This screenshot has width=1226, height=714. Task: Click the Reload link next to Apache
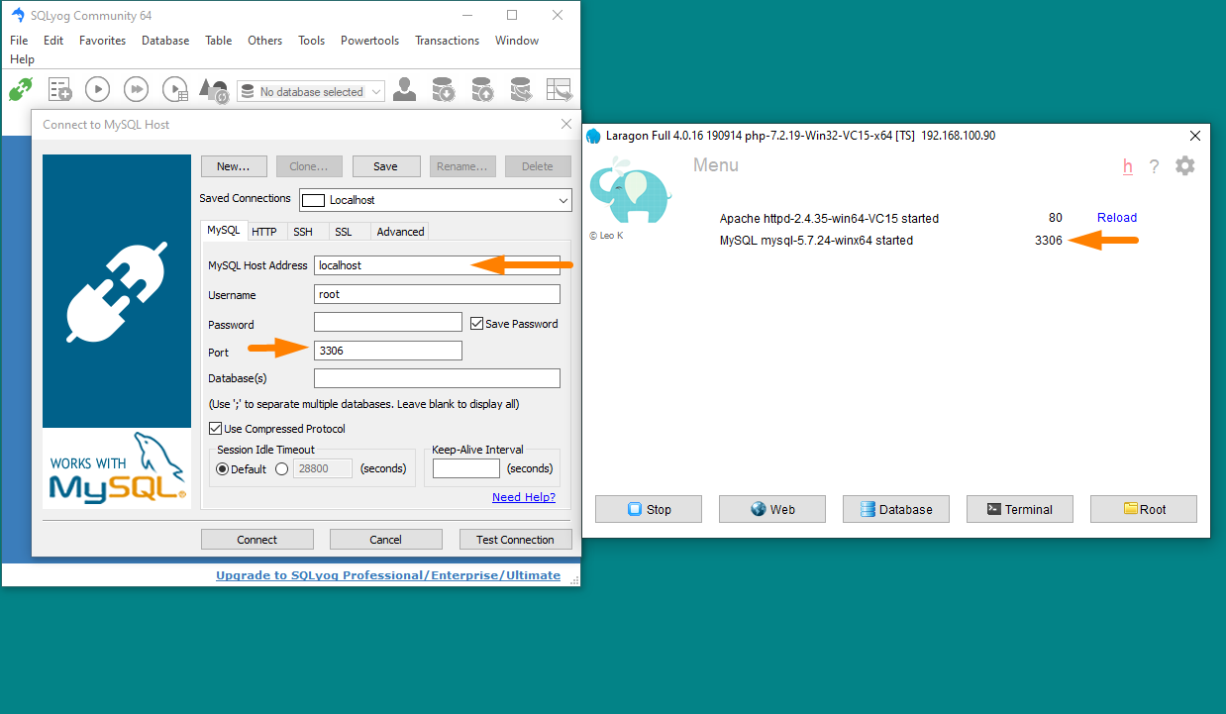pos(1117,218)
